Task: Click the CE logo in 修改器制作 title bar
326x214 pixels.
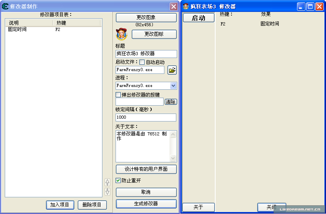Action: [x=5, y=6]
